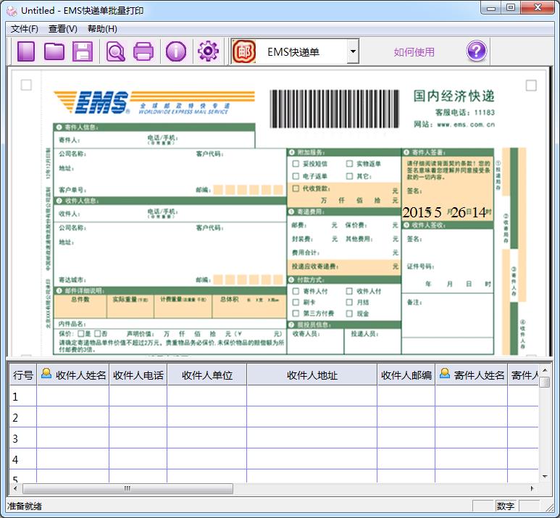
Task: Expand the EMS快递单 template dropdown
Action: (x=353, y=51)
